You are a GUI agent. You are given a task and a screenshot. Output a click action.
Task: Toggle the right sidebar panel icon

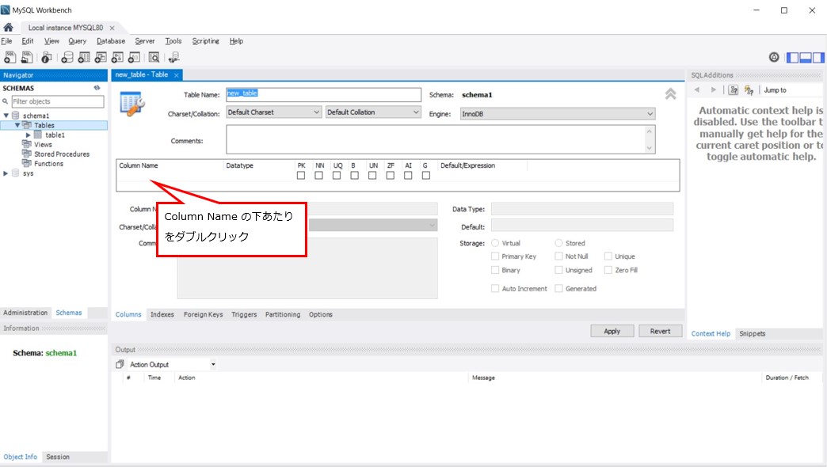click(x=818, y=58)
